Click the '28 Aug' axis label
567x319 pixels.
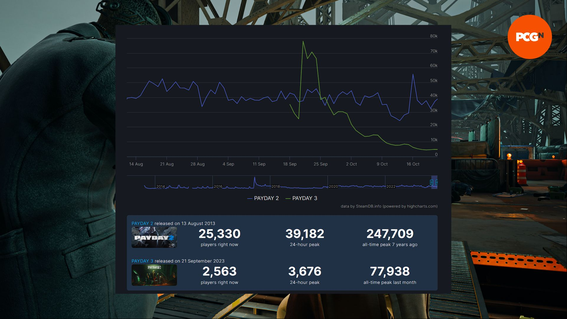coord(197,164)
